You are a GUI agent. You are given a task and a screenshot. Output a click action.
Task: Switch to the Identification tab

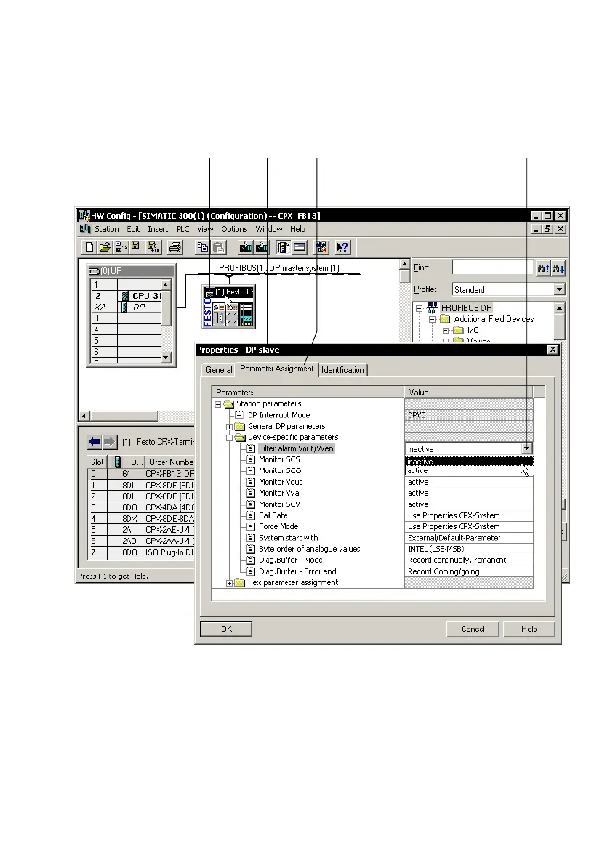tap(342, 369)
